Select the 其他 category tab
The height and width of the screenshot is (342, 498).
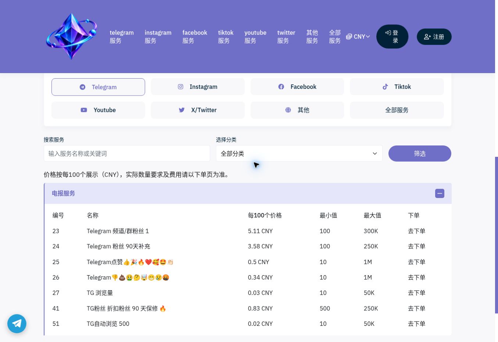point(297,110)
